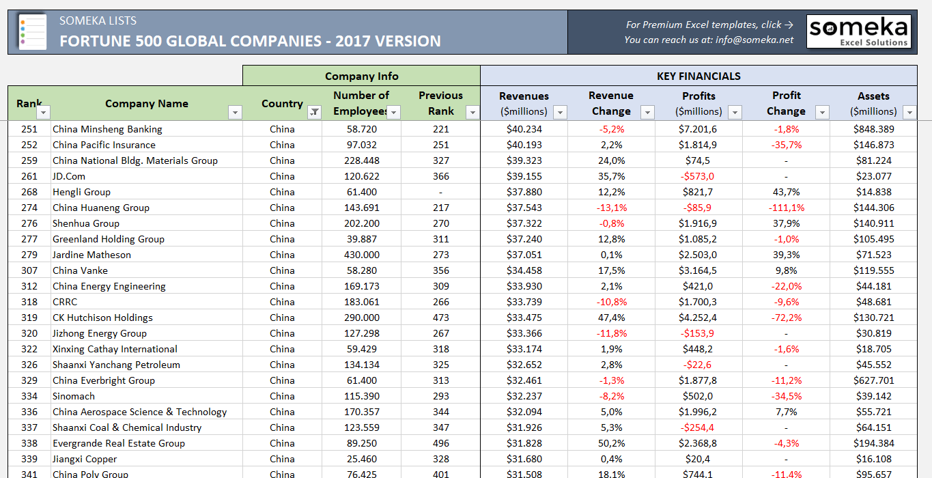Viewport: 932px width, 478px height.
Task: Click the China Everbright Group cell
Action: click(x=146, y=380)
